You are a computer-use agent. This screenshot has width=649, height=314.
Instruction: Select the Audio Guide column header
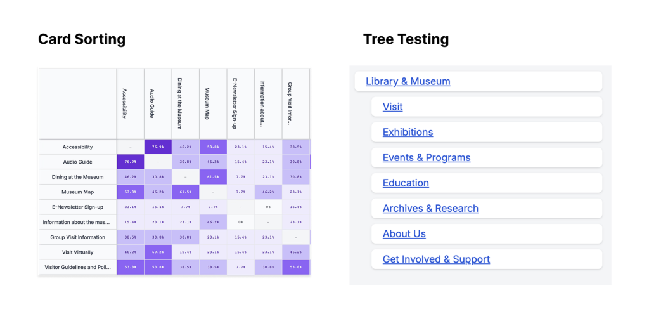(158, 103)
